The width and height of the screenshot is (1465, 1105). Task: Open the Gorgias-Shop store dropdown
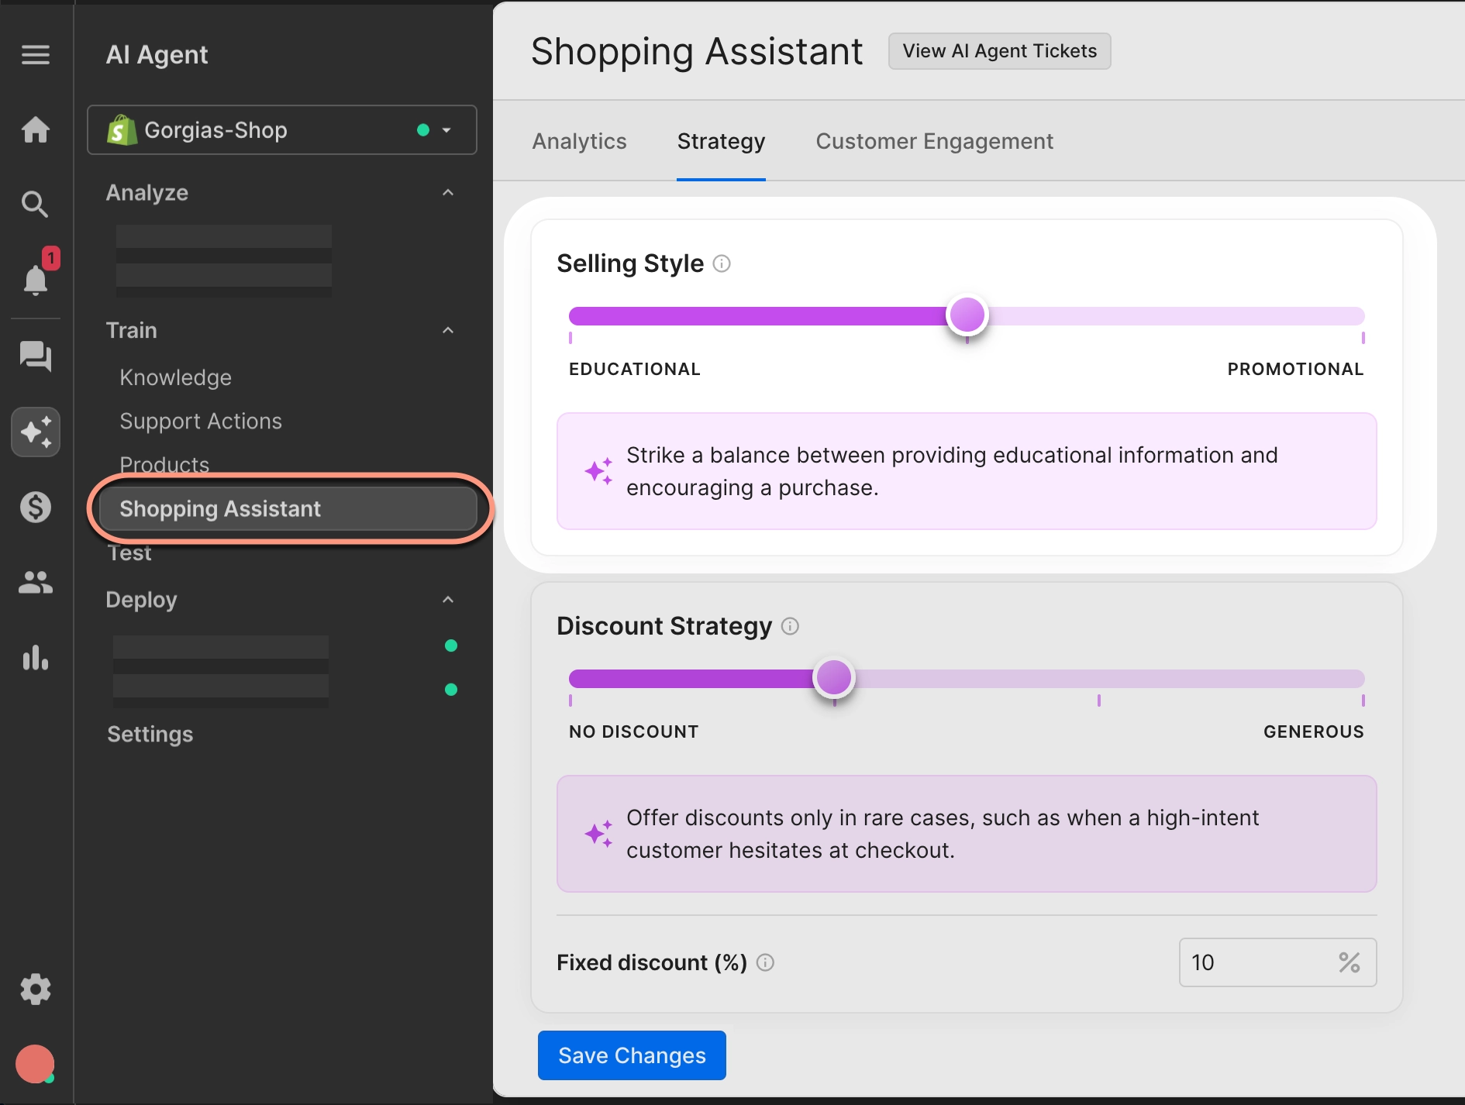click(x=281, y=130)
